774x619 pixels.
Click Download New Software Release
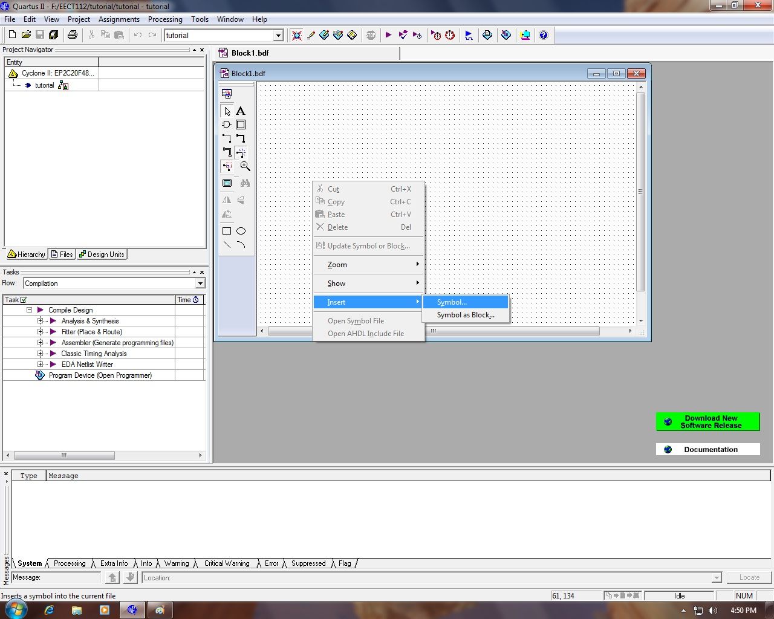[x=707, y=421]
